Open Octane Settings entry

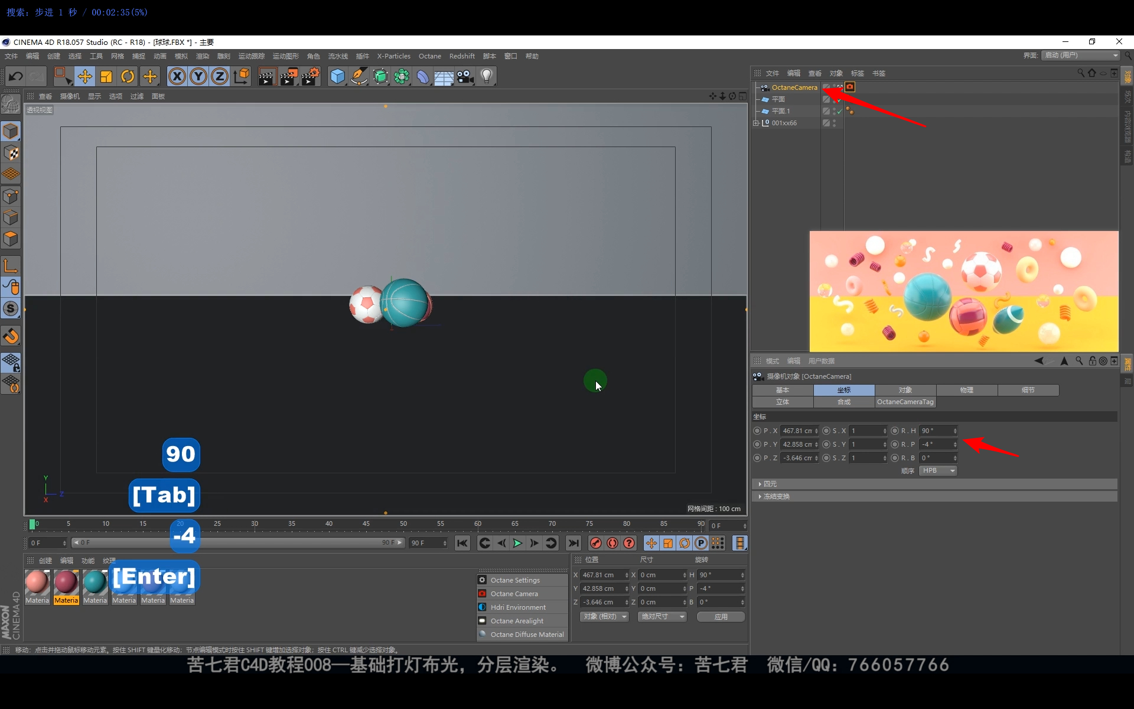[514, 580]
